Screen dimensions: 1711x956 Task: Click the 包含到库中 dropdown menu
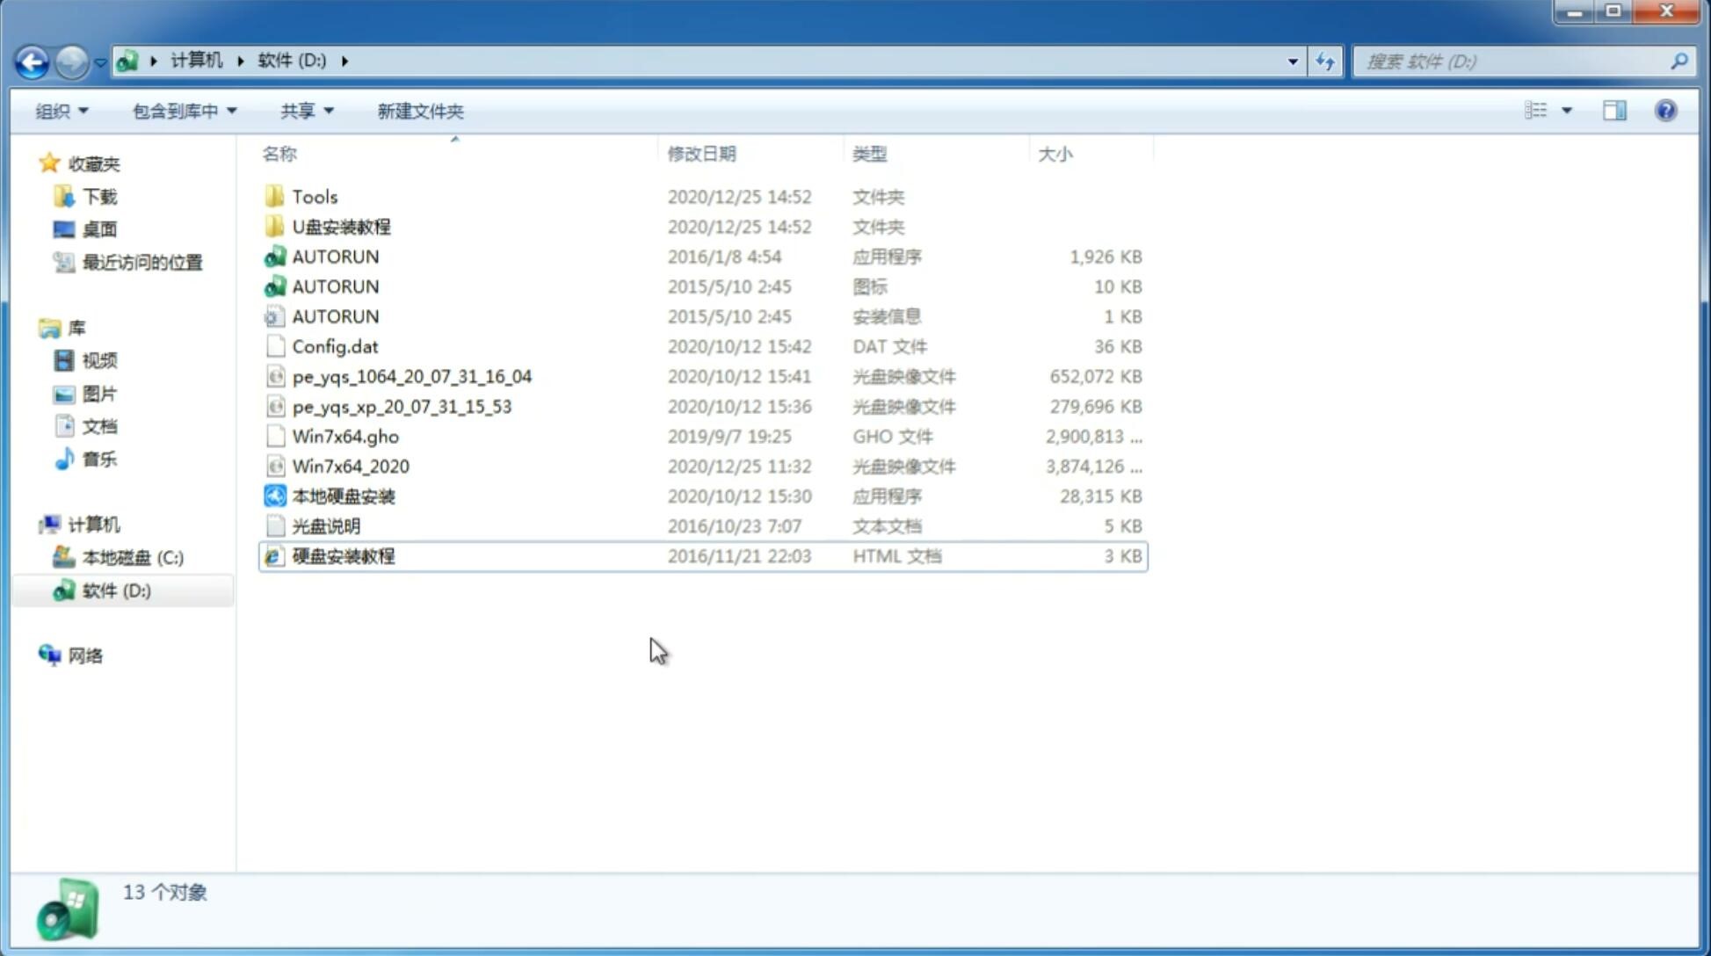(182, 111)
